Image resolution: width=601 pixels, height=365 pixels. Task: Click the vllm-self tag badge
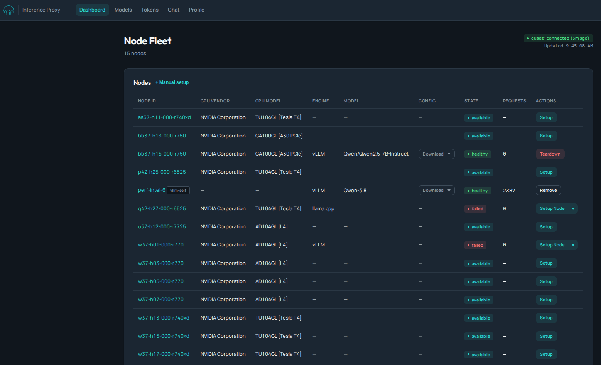tap(178, 191)
